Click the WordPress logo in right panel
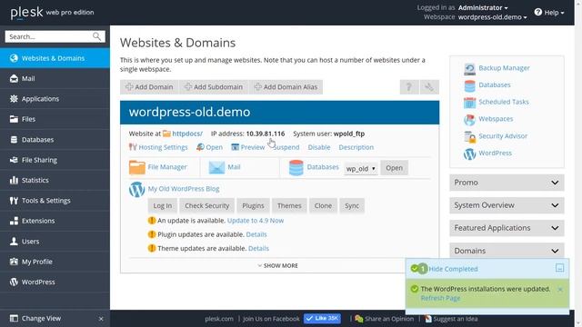 (469, 154)
